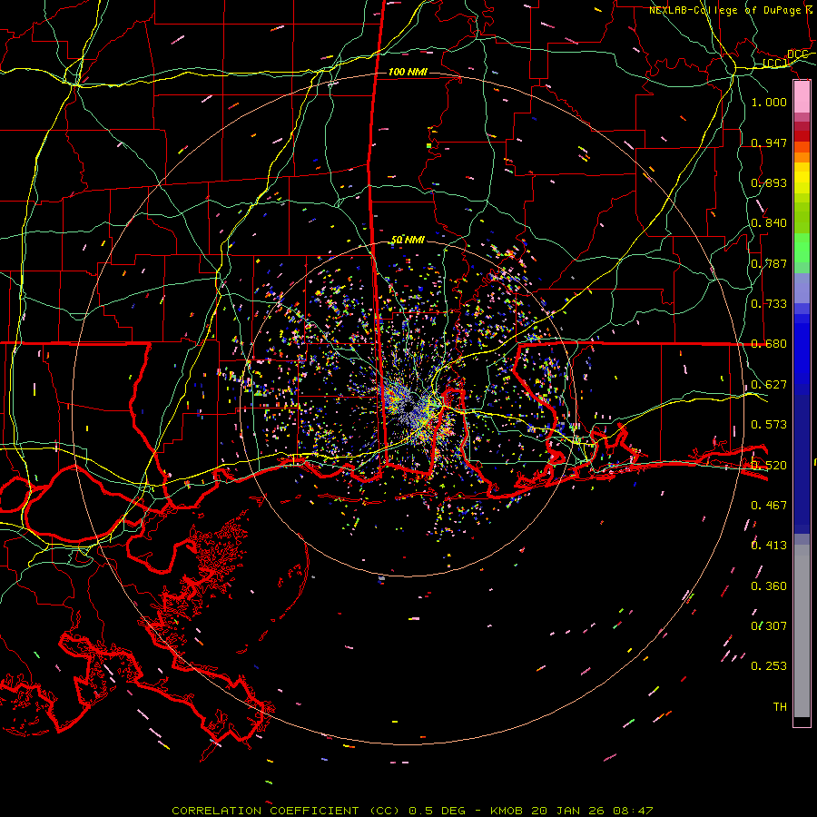Click the 0.413 legend value label
The width and height of the screenshot is (817, 817).
(769, 546)
